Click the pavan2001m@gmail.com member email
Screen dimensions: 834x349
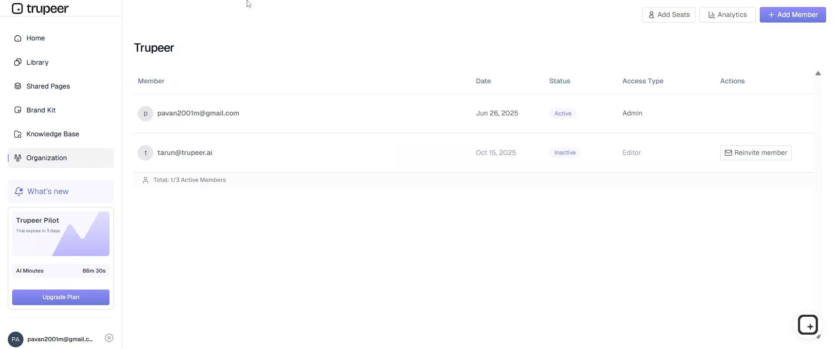[198, 113]
